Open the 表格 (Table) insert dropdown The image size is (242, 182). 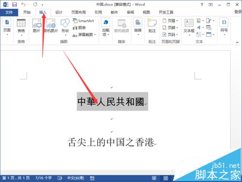coord(21,28)
